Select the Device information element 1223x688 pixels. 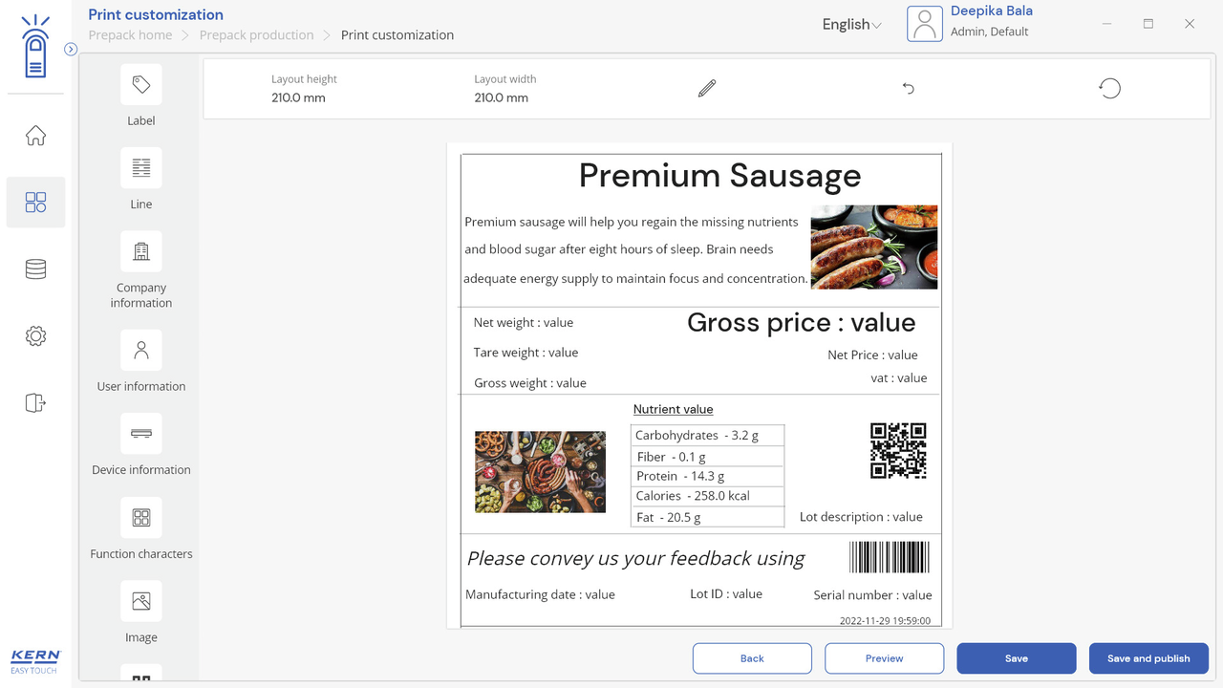[141, 434]
